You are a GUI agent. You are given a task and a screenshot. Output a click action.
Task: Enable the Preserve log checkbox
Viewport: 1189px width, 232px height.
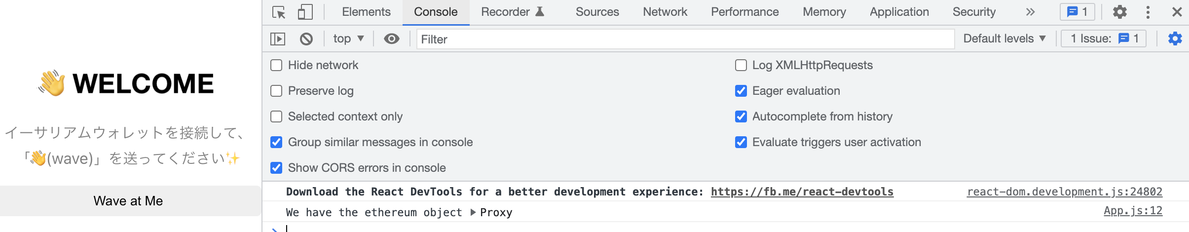[276, 91]
